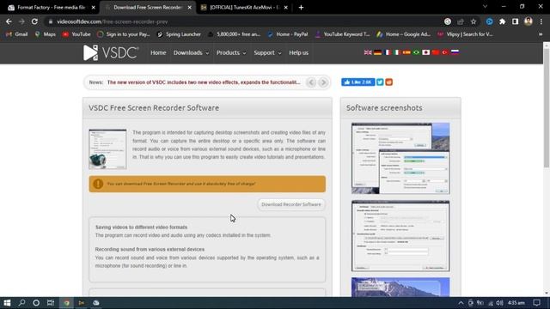Open the Chrome side panel icon
Viewport: 550px width, 309px height.
pyautogui.click(x=515, y=21)
